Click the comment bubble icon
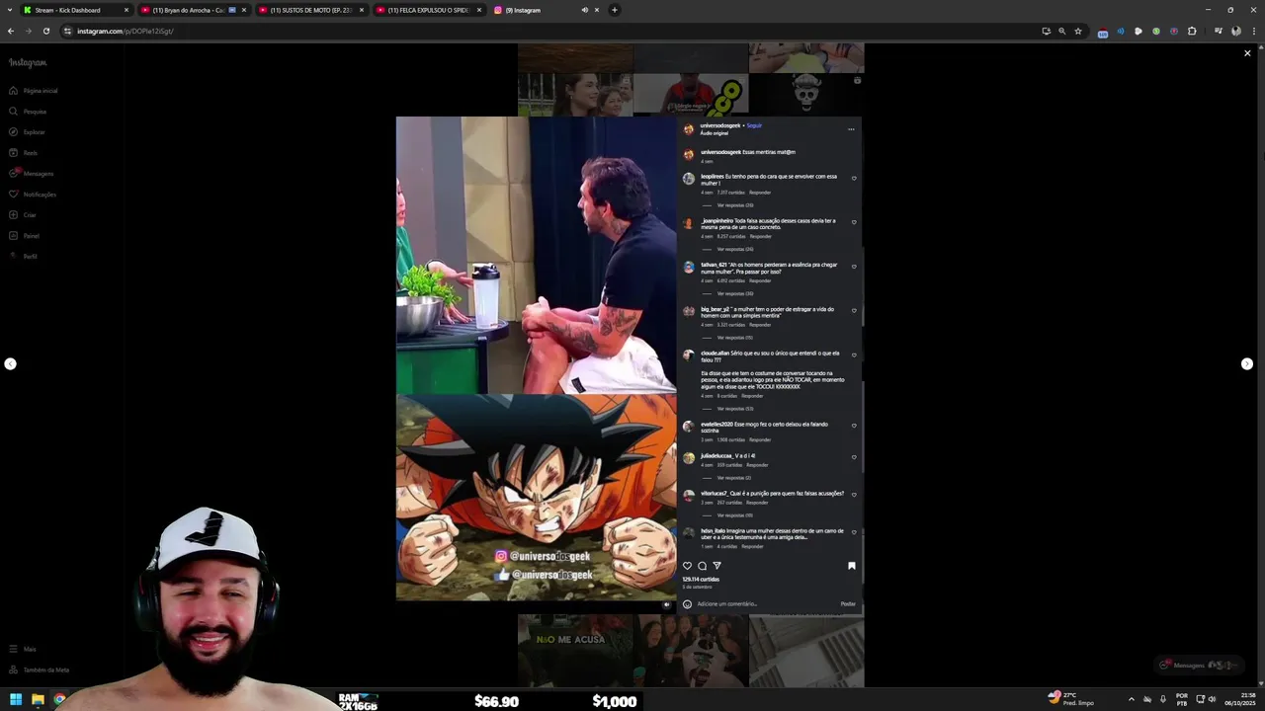Viewport: 1265px width, 711px height. (703, 566)
